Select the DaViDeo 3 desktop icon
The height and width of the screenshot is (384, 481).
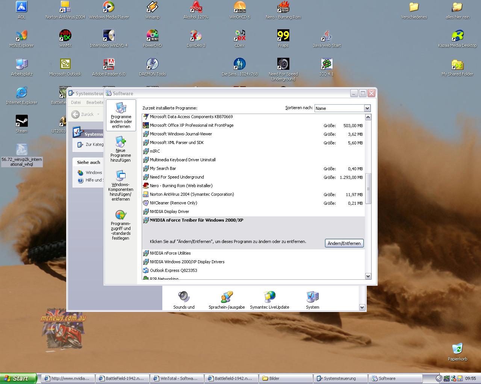tap(196, 38)
